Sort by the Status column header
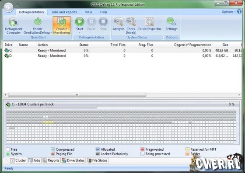Screen dimensions: 245x173 pyautogui.click(x=84, y=45)
